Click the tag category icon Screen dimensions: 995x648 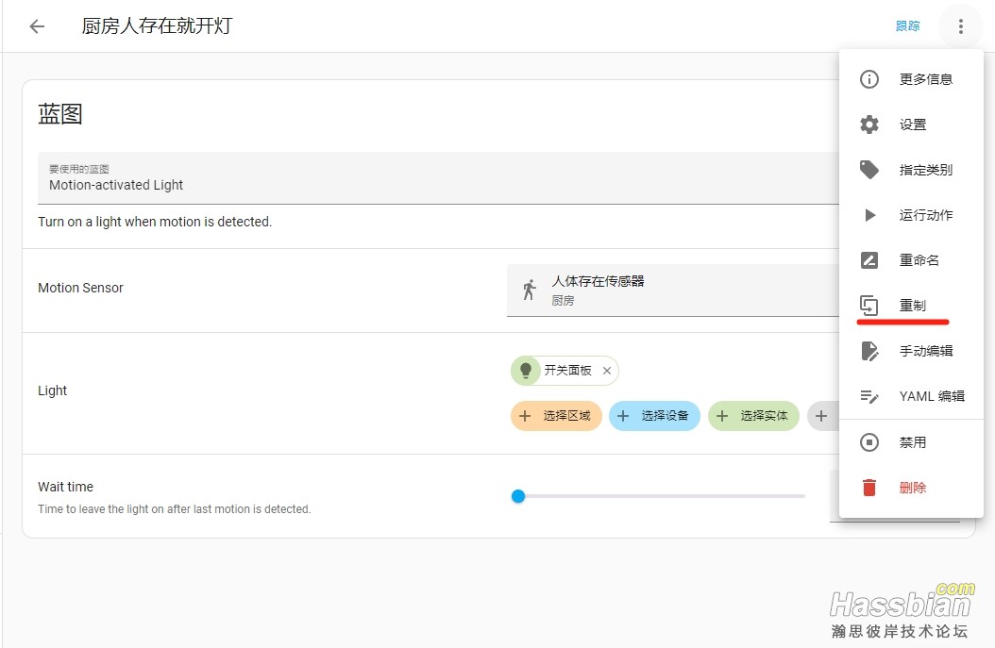869,169
